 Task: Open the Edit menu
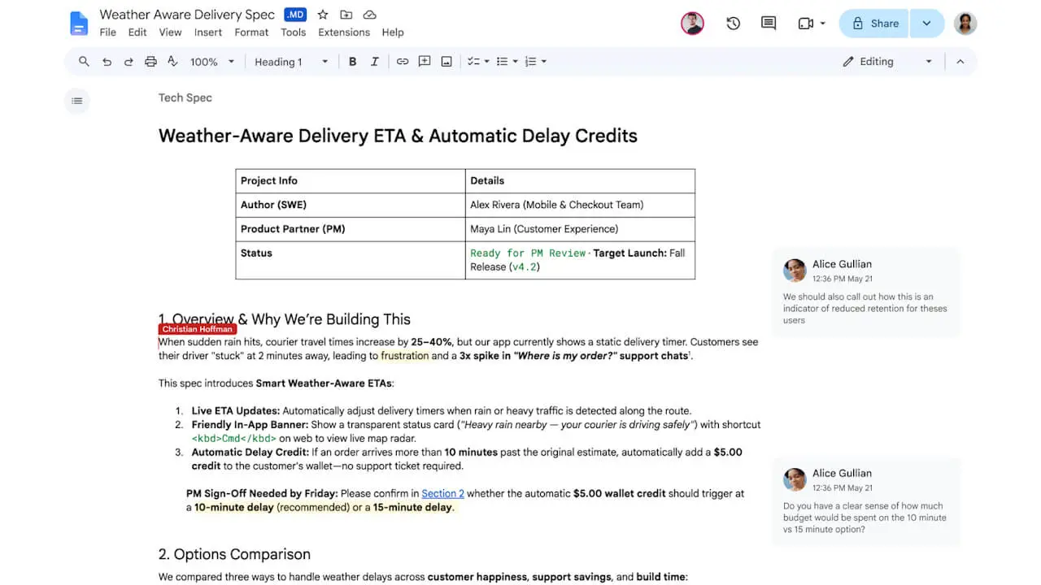click(137, 32)
